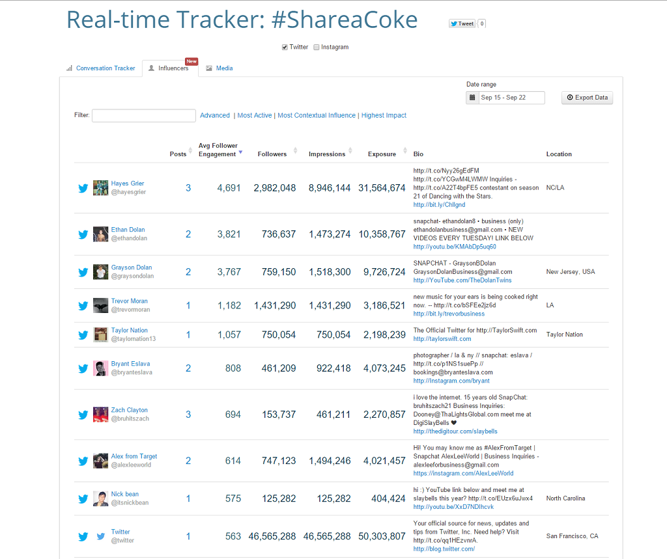Open Trevor Moran avatar thumbnail
The width and height of the screenshot is (667, 559).
pyautogui.click(x=100, y=306)
